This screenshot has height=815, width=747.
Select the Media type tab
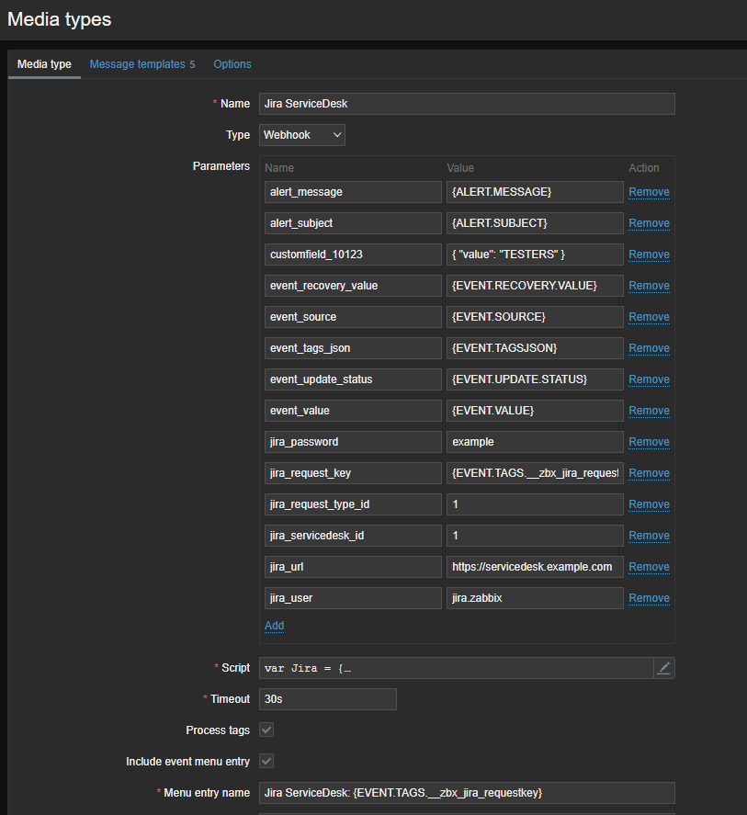[x=44, y=64]
